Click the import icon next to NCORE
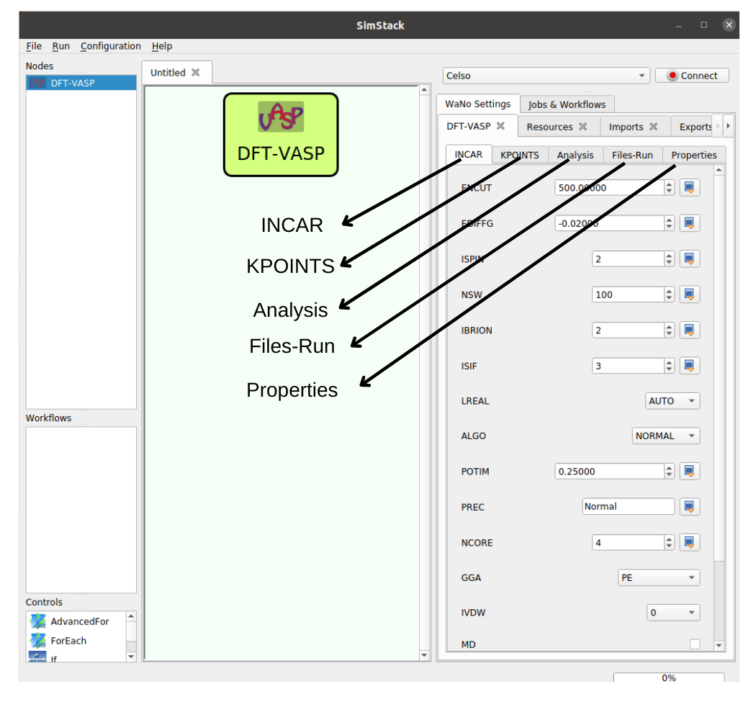 pos(690,542)
